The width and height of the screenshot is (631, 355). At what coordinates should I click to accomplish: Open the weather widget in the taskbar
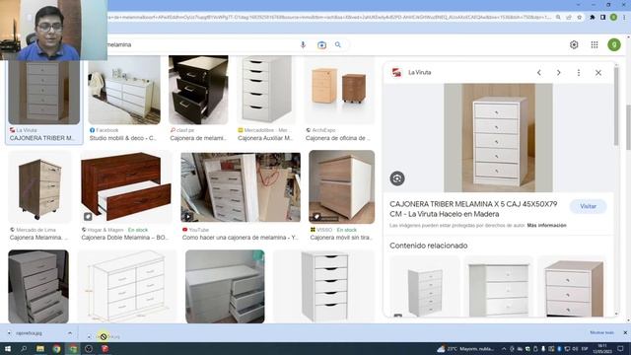click(x=465, y=348)
